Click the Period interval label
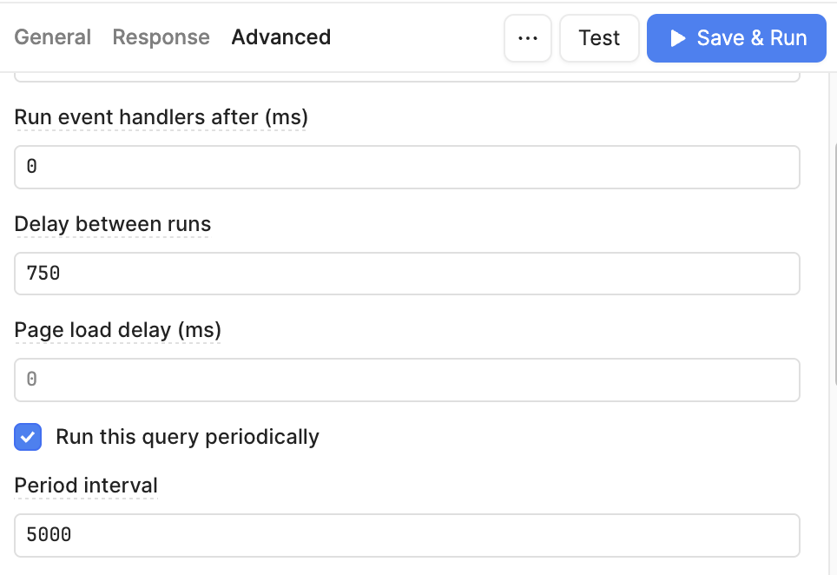This screenshot has width=837, height=575. point(86,486)
